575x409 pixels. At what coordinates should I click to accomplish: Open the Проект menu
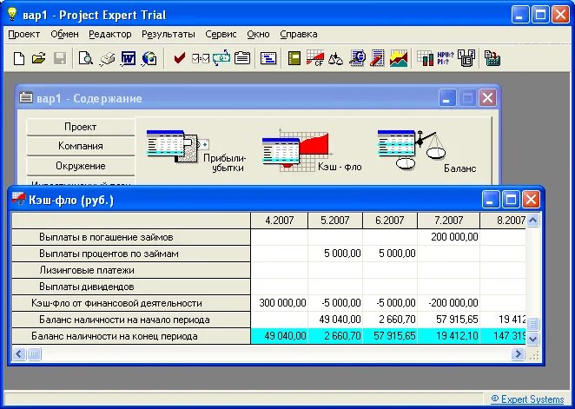click(23, 34)
